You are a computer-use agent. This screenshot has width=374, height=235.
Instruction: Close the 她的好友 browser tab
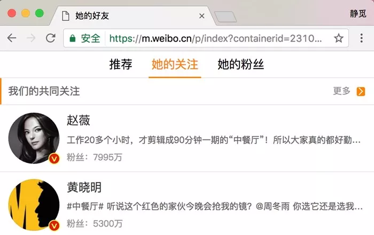(202, 16)
